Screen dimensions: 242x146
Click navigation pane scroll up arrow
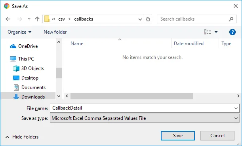coord(59,42)
